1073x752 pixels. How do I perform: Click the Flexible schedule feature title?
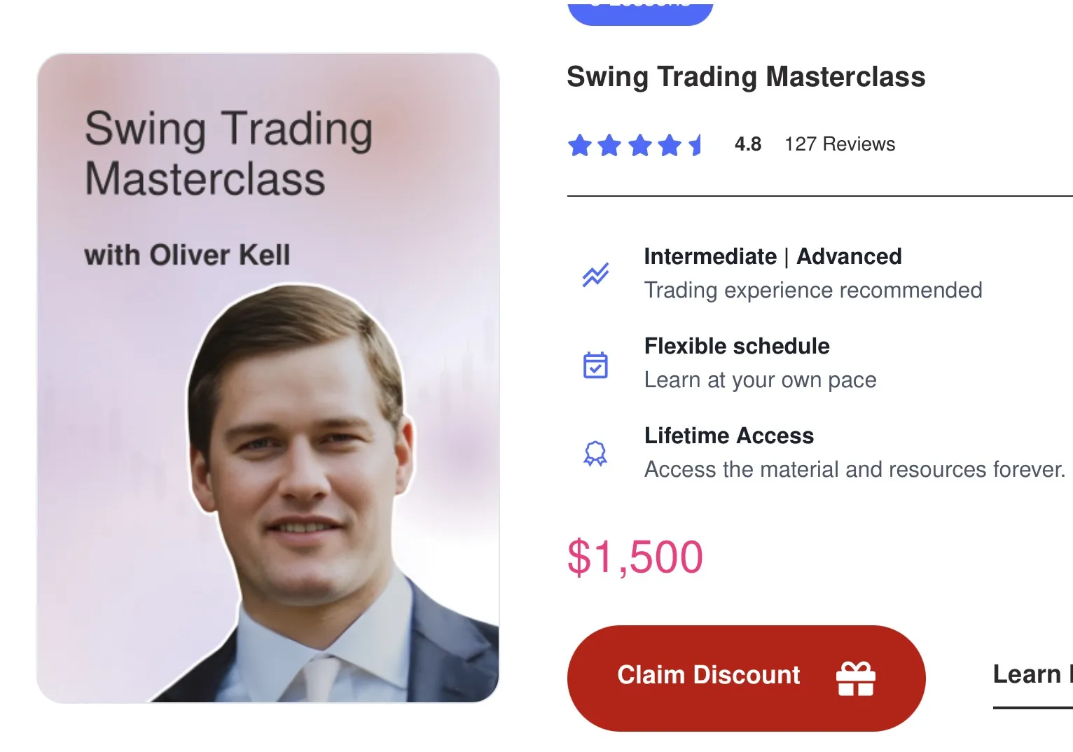pyautogui.click(x=737, y=346)
